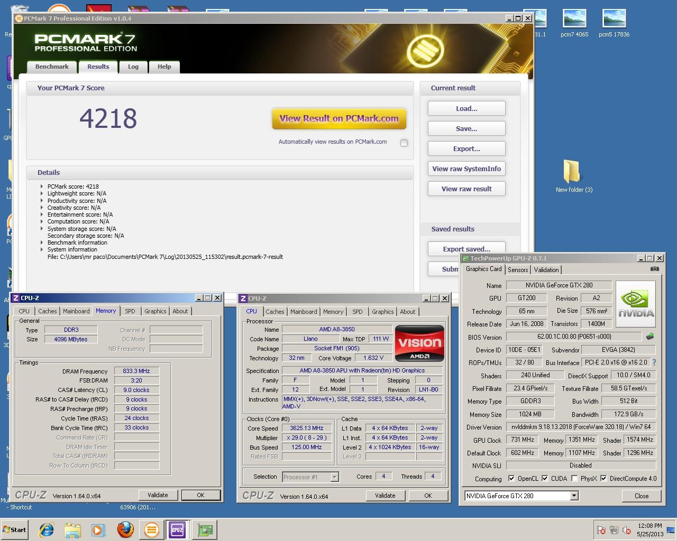The height and width of the screenshot is (541, 677).
Task: Open the GPU selector dropdown in GPU-Z
Action: 574,496
